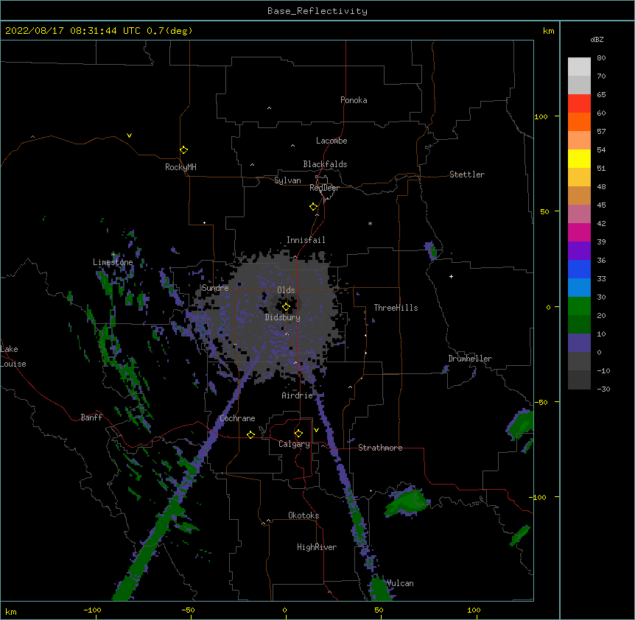Click the yellow V marker northwest of RockyMH
Screen dimensions: 635x620
coord(129,135)
